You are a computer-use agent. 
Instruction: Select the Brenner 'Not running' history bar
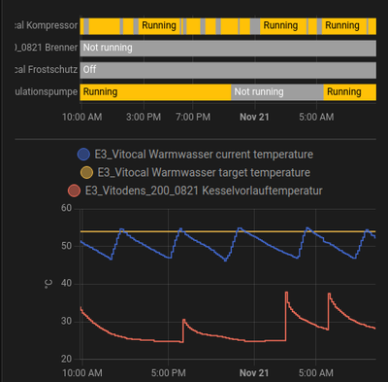[x=228, y=48]
